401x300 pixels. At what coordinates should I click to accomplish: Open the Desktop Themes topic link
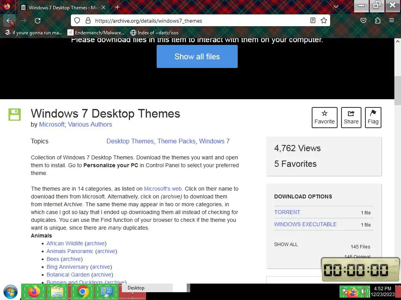[x=130, y=141]
